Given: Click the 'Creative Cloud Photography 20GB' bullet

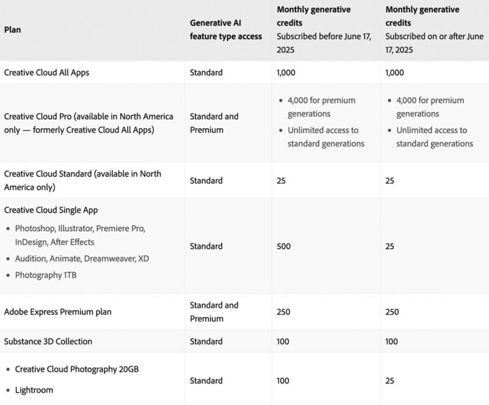Looking at the screenshot, I should (x=76, y=370).
